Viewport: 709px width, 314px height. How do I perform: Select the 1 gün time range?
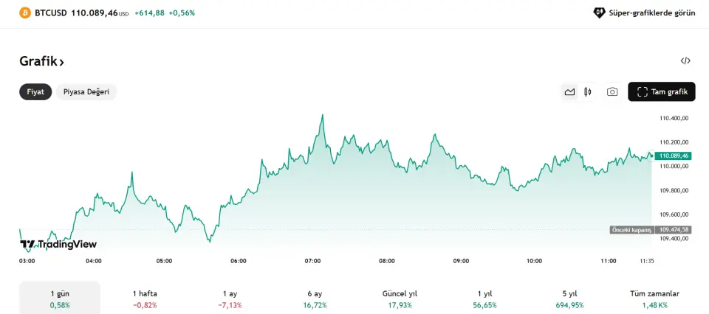point(59,299)
